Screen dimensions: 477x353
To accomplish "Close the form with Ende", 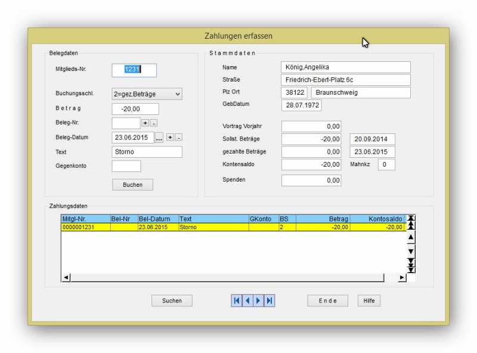I will click(x=327, y=301).
